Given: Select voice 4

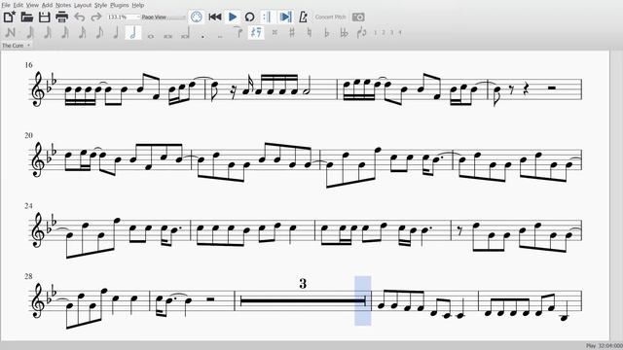Looking at the screenshot, I should (400, 32).
